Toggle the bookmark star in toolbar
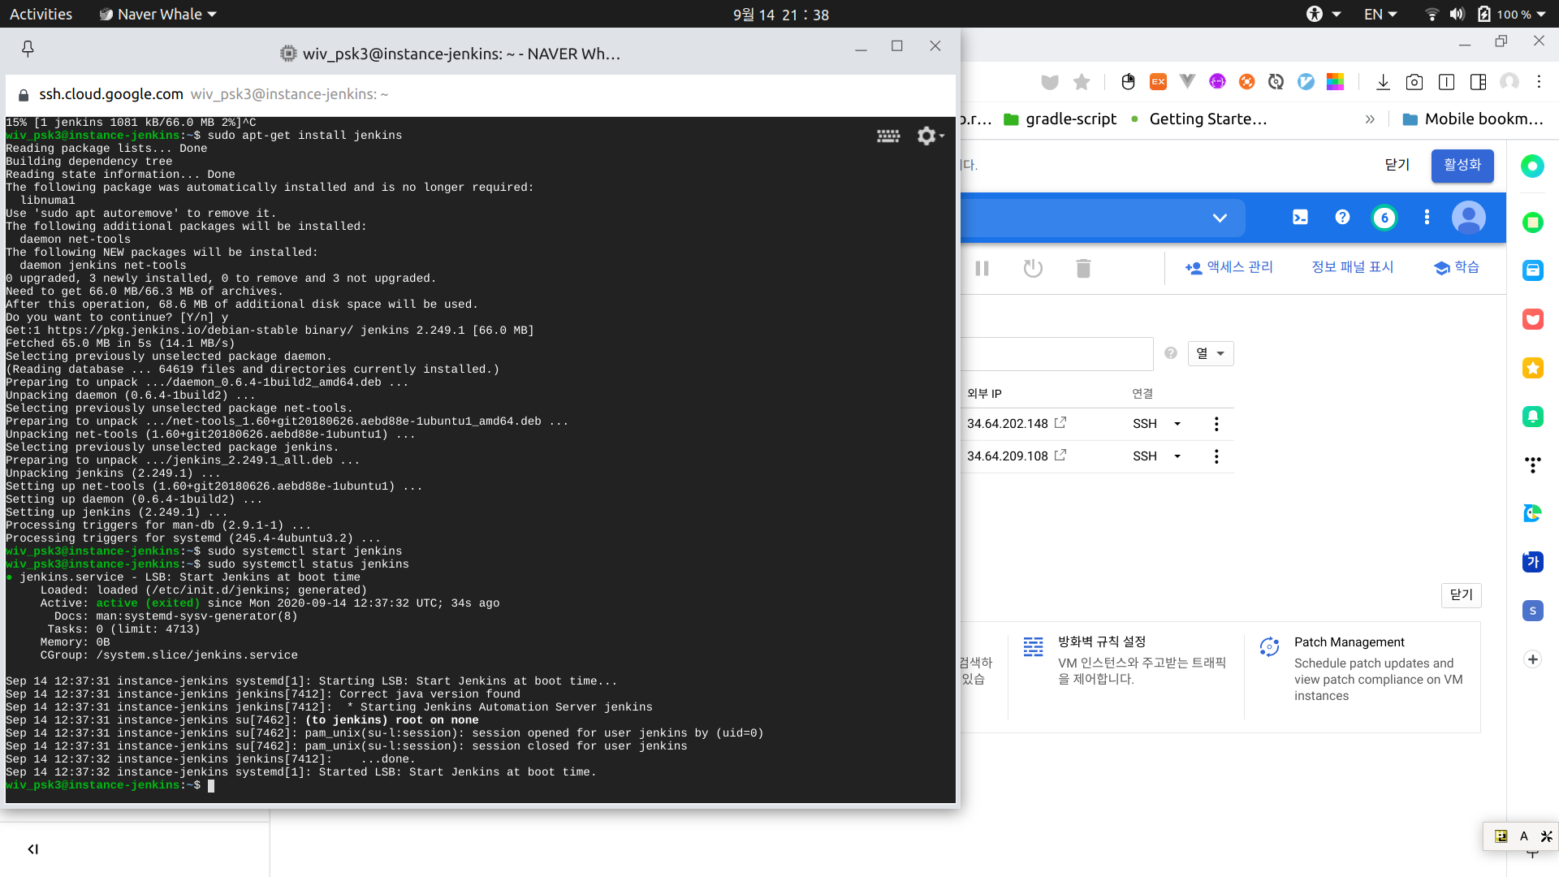 tap(1082, 82)
